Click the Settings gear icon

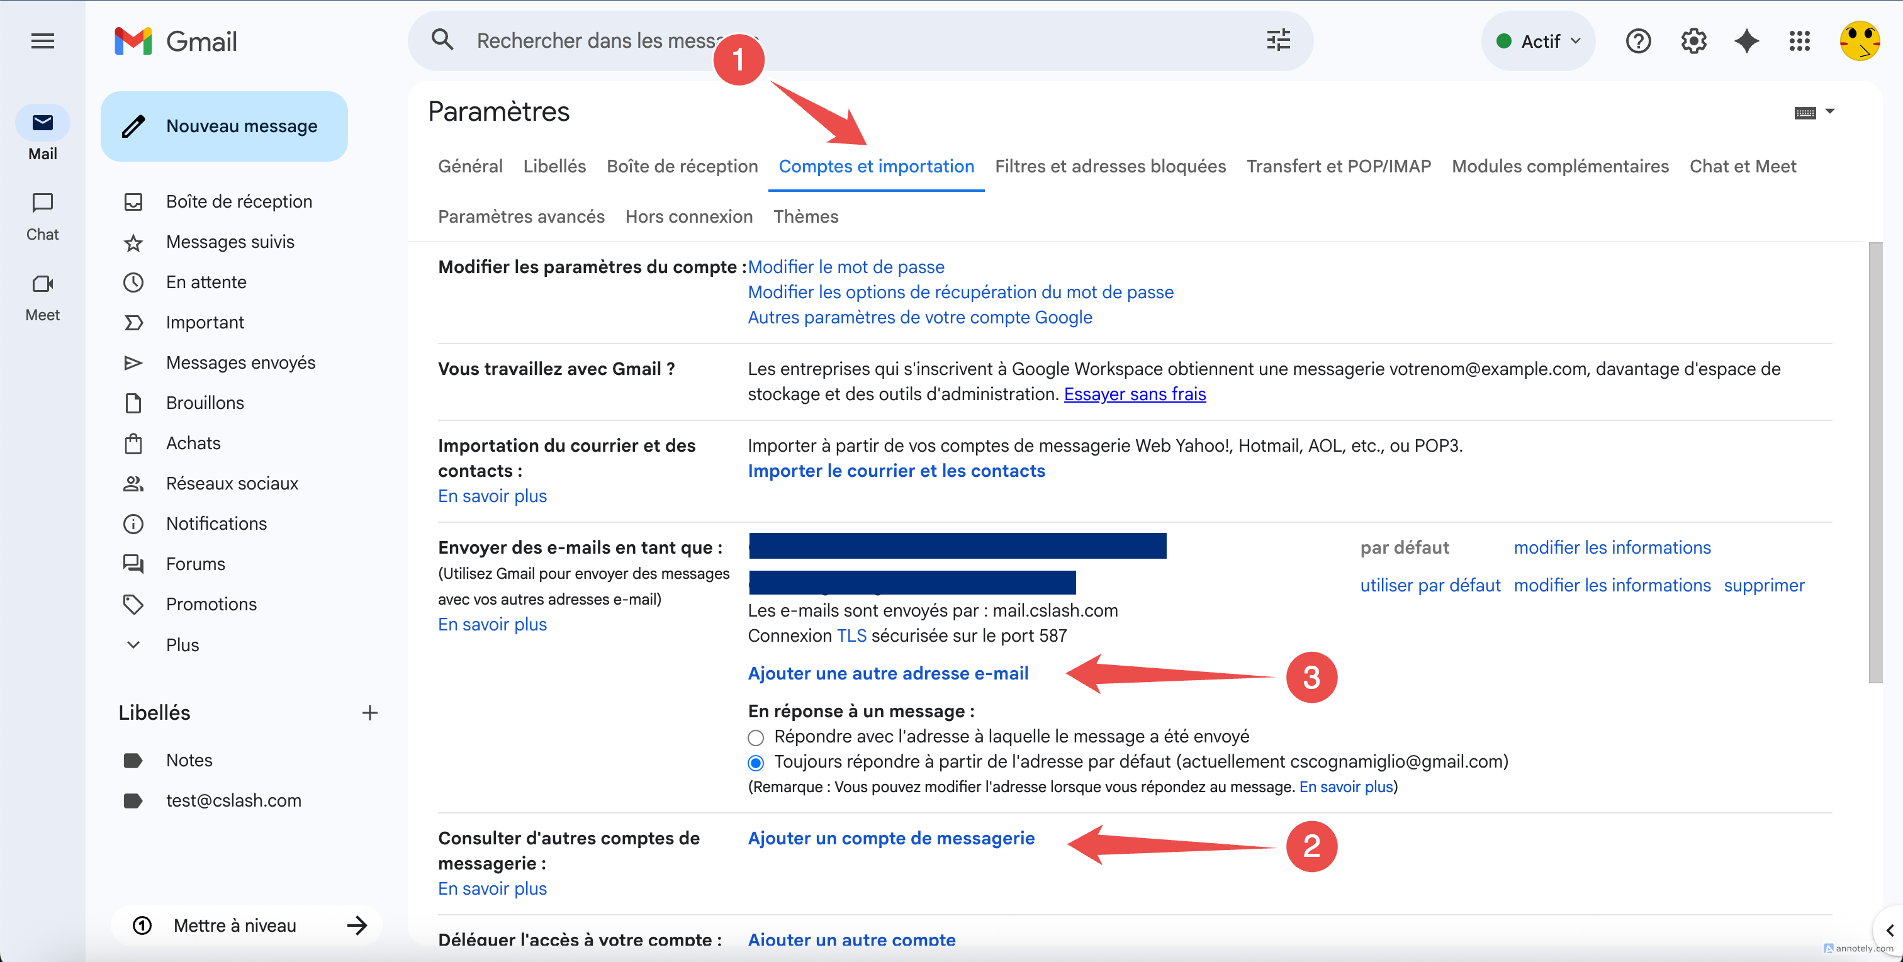(1693, 41)
